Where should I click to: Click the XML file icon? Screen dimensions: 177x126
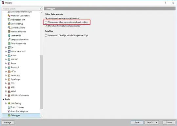point(9,87)
